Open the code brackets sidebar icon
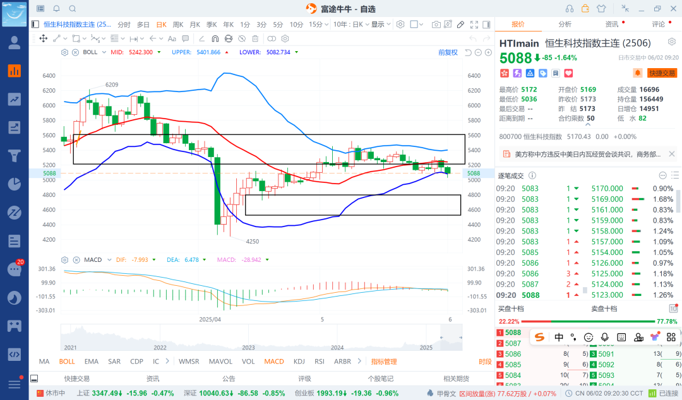The height and width of the screenshot is (400, 682). [15, 355]
